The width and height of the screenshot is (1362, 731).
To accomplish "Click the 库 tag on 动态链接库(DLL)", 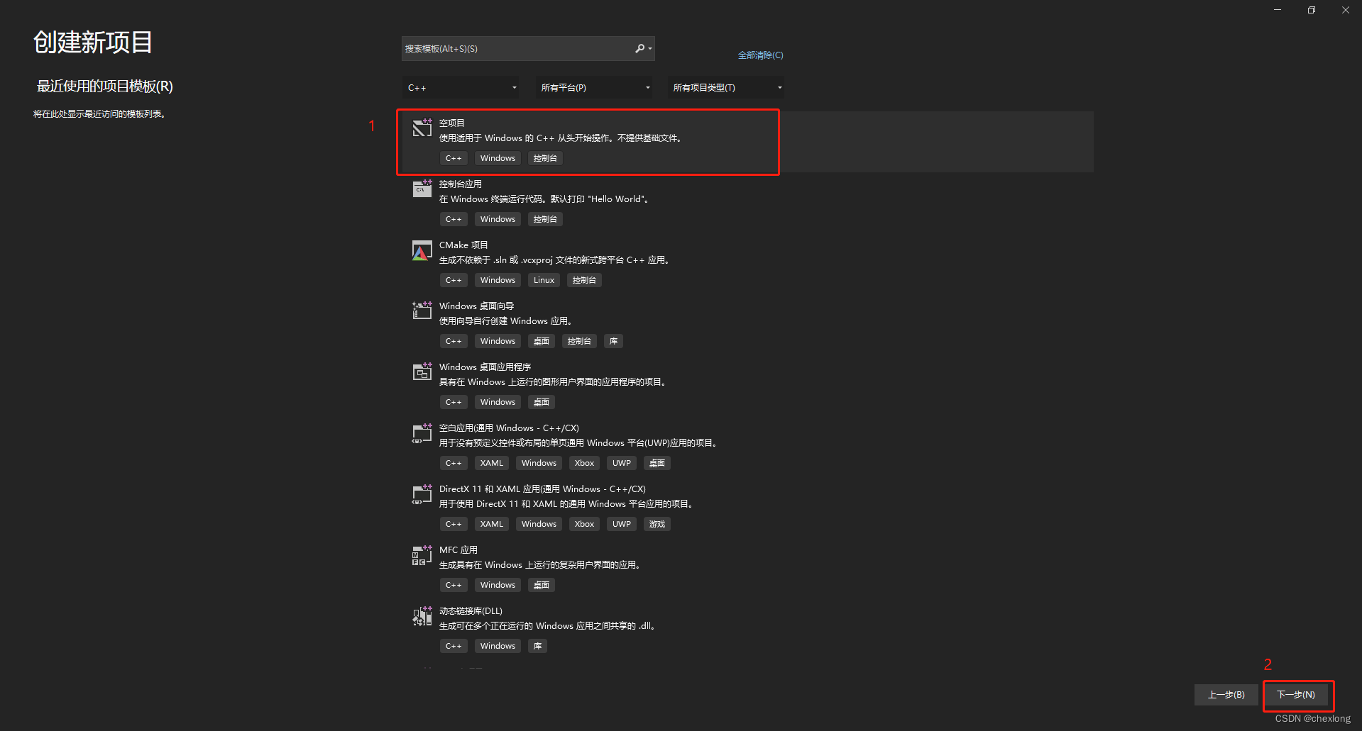I will (x=537, y=646).
